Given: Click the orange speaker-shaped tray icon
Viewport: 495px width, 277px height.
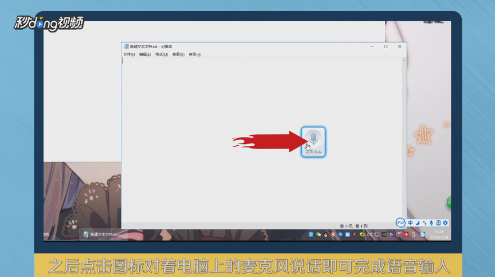Looking at the screenshot, I should 355,234.
